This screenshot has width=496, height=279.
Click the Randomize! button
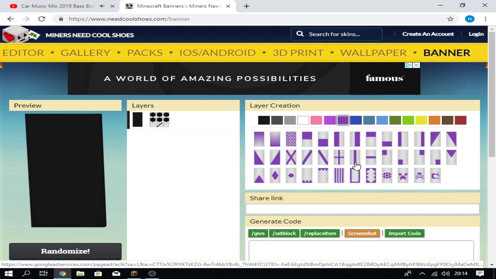click(x=65, y=251)
